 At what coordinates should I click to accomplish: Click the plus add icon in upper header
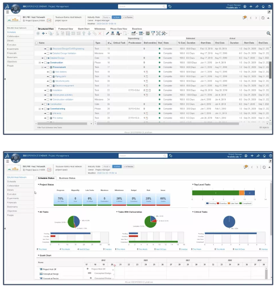[x=251, y=7]
